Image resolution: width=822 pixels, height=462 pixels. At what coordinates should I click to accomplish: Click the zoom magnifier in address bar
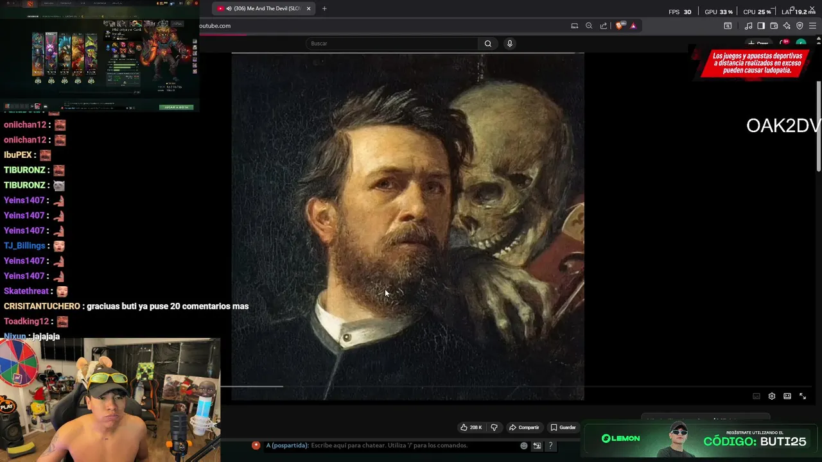tap(589, 26)
